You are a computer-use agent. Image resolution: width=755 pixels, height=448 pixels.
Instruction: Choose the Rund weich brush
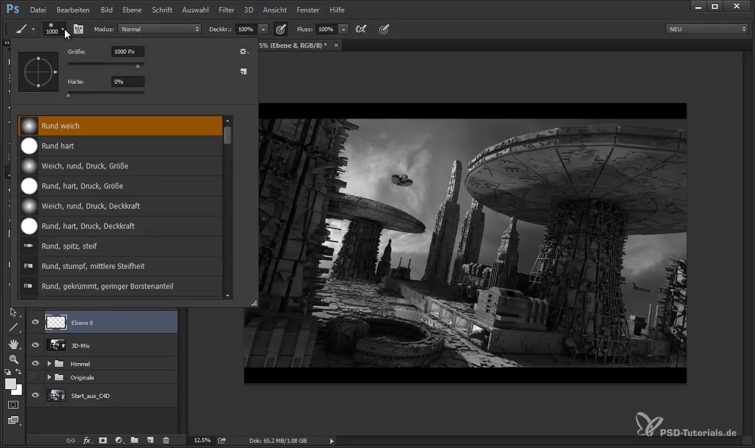coord(121,126)
